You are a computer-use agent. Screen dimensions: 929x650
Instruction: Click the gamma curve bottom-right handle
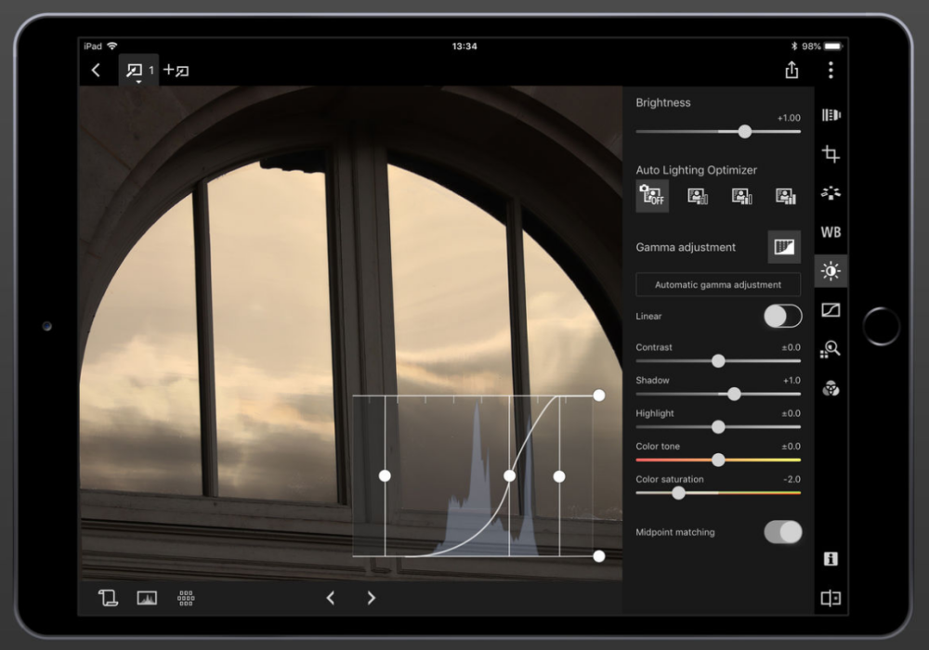pyautogui.click(x=599, y=556)
